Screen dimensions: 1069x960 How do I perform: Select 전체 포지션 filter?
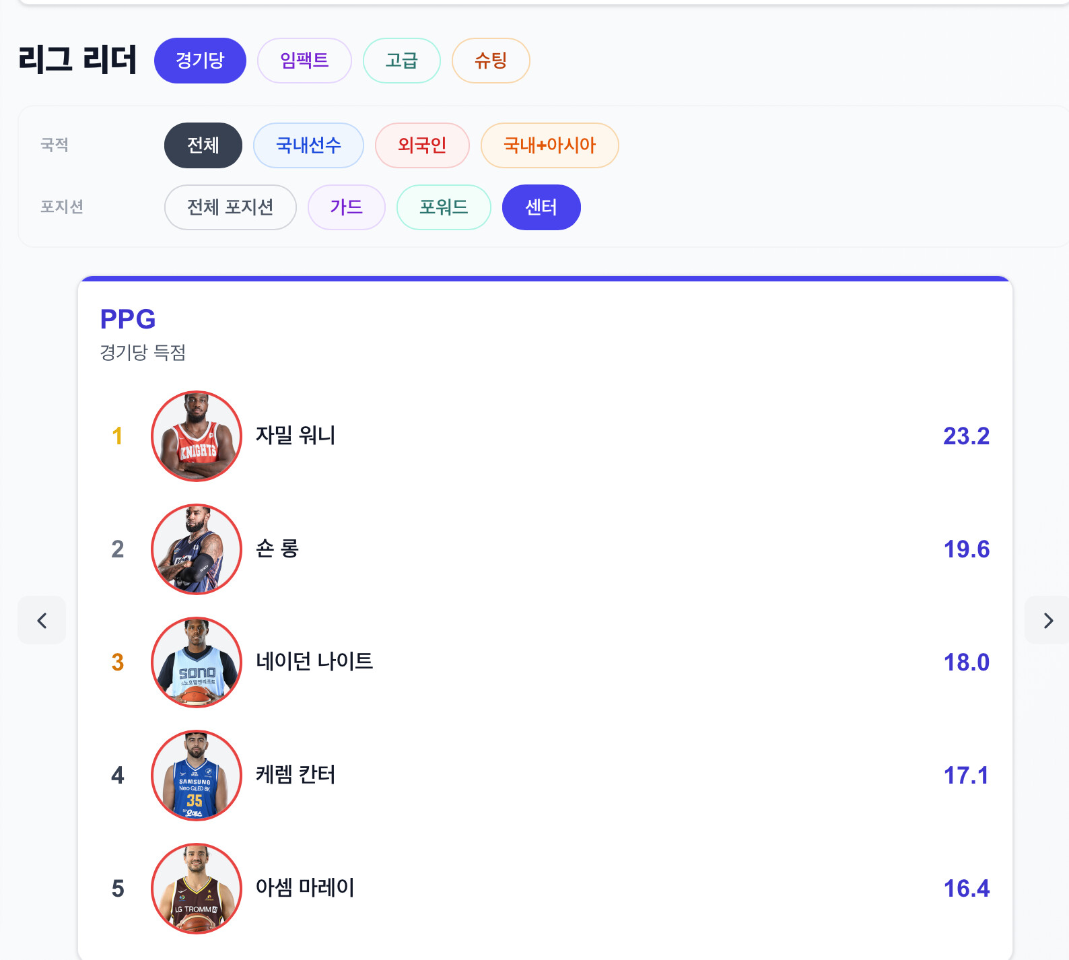230,207
